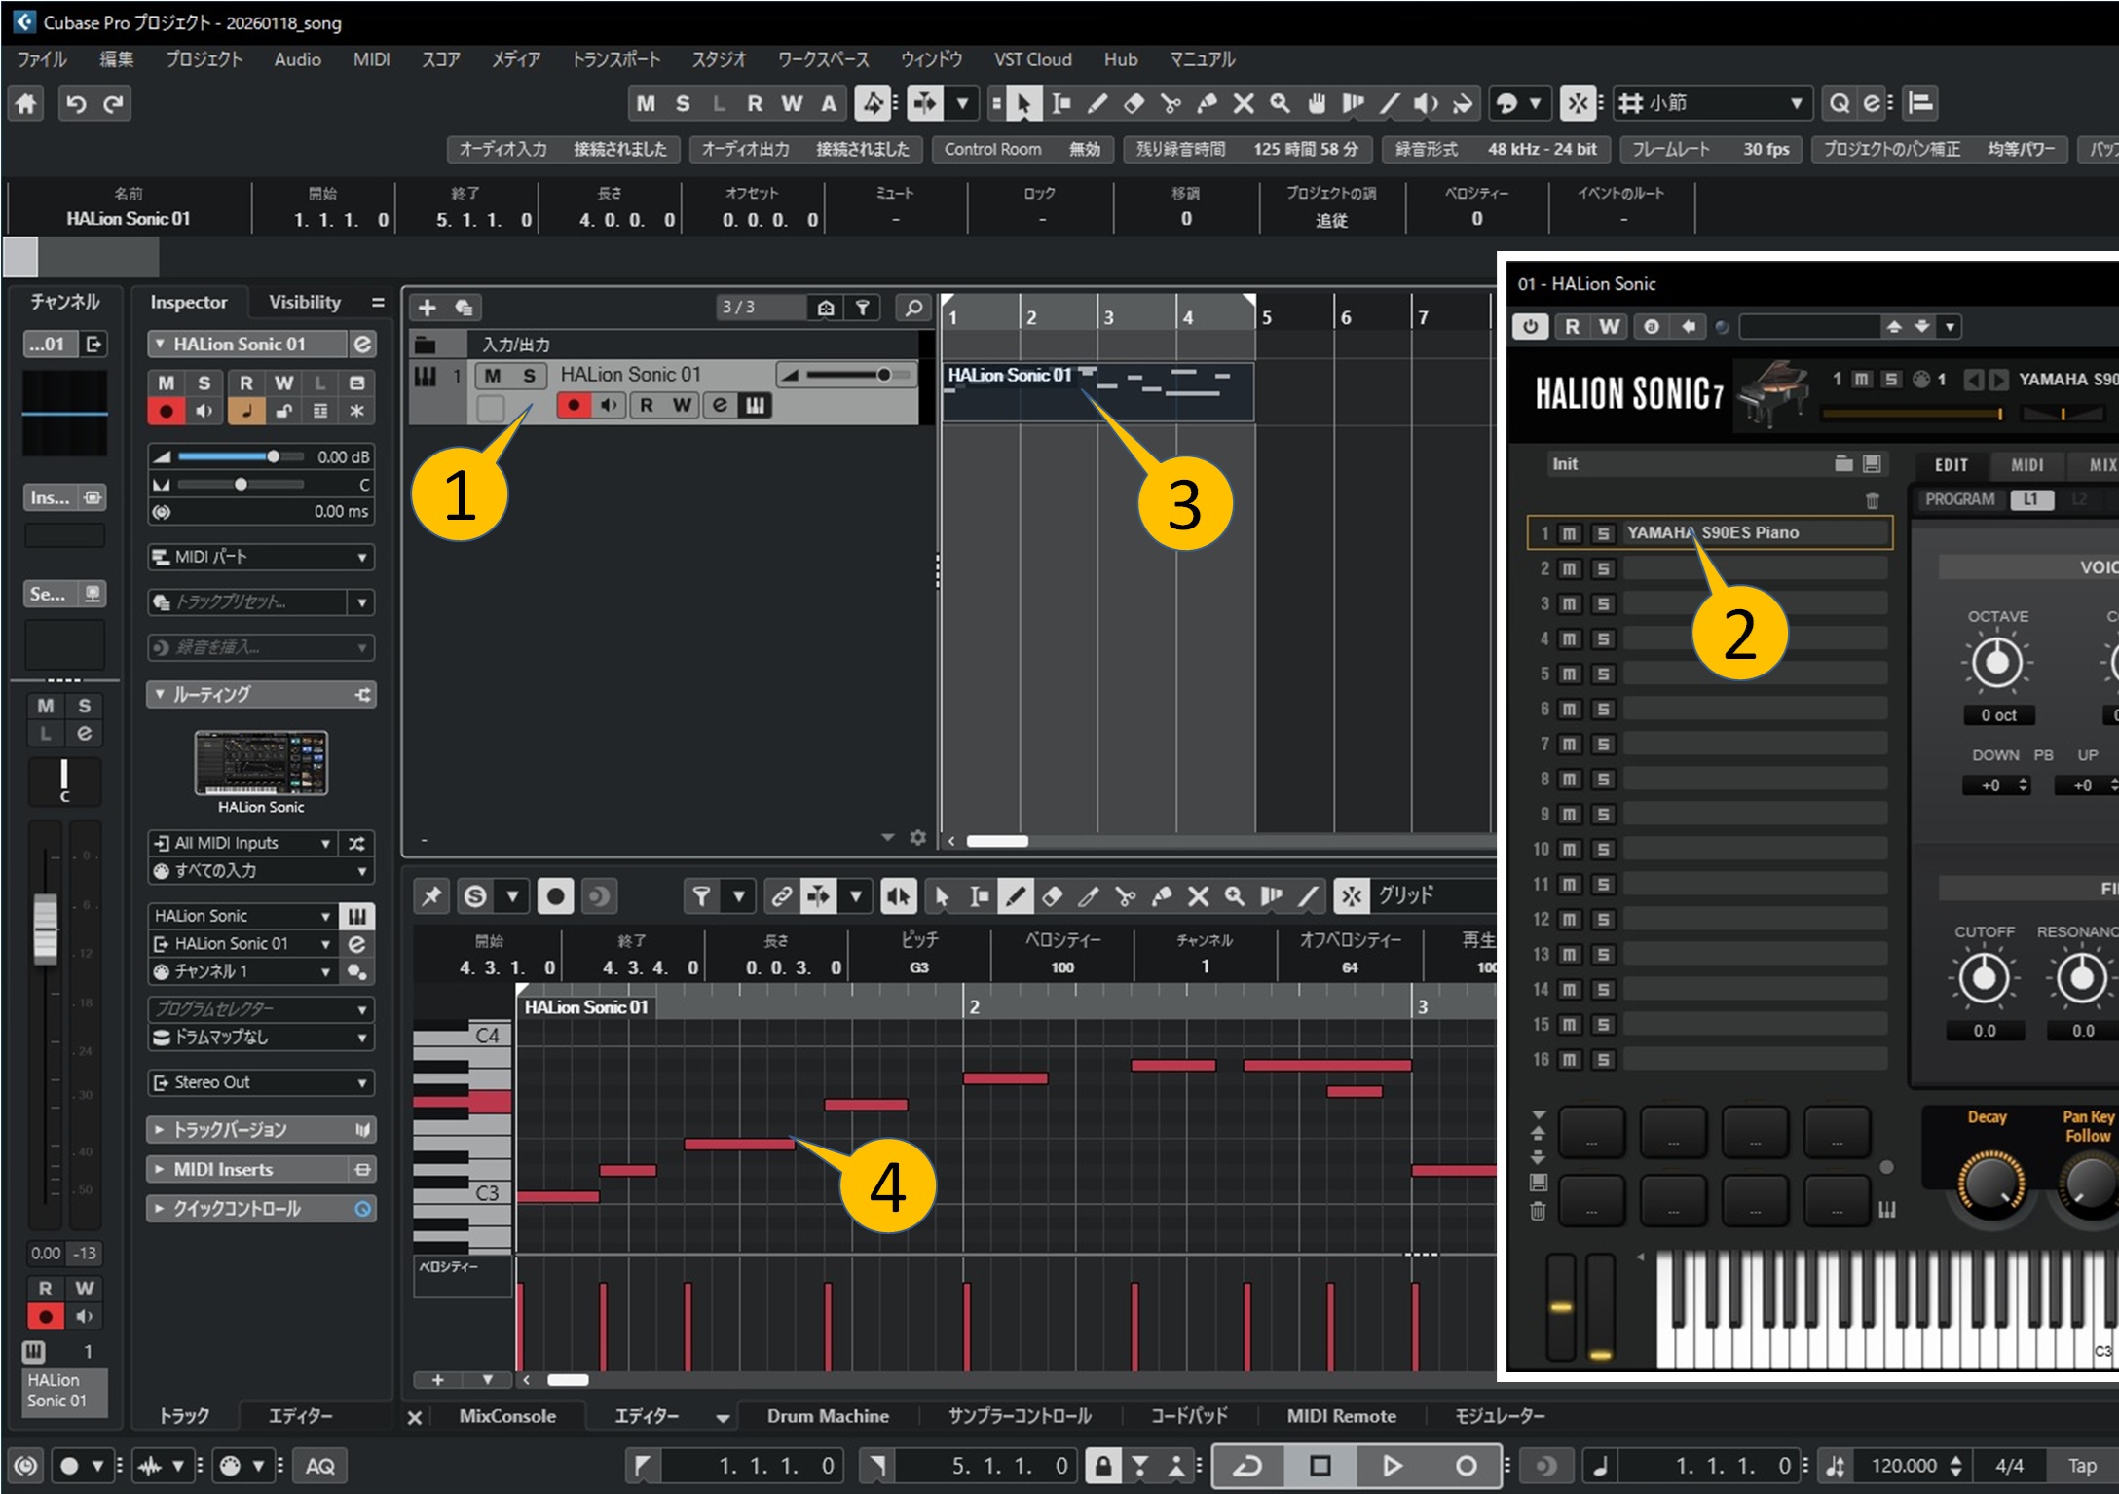Screen dimensions: 2119x1494
Task: Open the MIDI menu in menu bar
Action: point(371,59)
